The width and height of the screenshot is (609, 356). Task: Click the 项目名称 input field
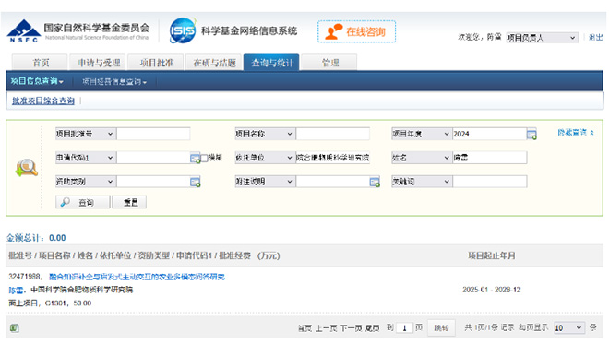pyautogui.click(x=333, y=134)
